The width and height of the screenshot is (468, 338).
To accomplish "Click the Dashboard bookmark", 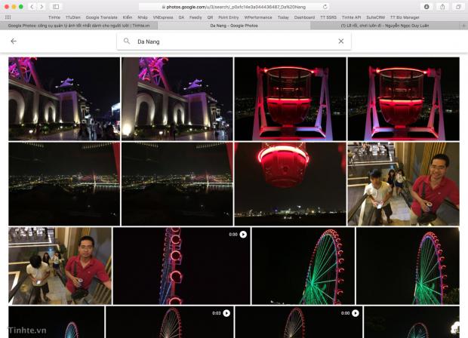I will click(x=304, y=17).
